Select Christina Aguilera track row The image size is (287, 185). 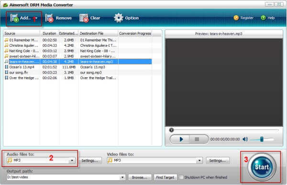78,45
